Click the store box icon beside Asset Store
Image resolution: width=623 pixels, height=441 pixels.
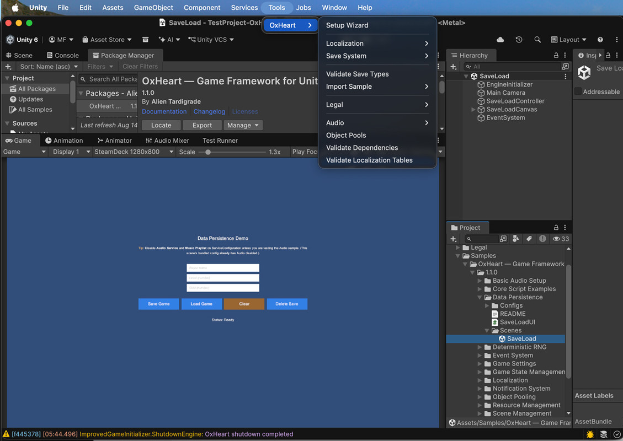[x=146, y=40]
